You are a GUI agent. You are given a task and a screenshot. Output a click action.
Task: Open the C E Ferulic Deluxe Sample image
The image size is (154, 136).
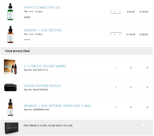click(x=11, y=67)
